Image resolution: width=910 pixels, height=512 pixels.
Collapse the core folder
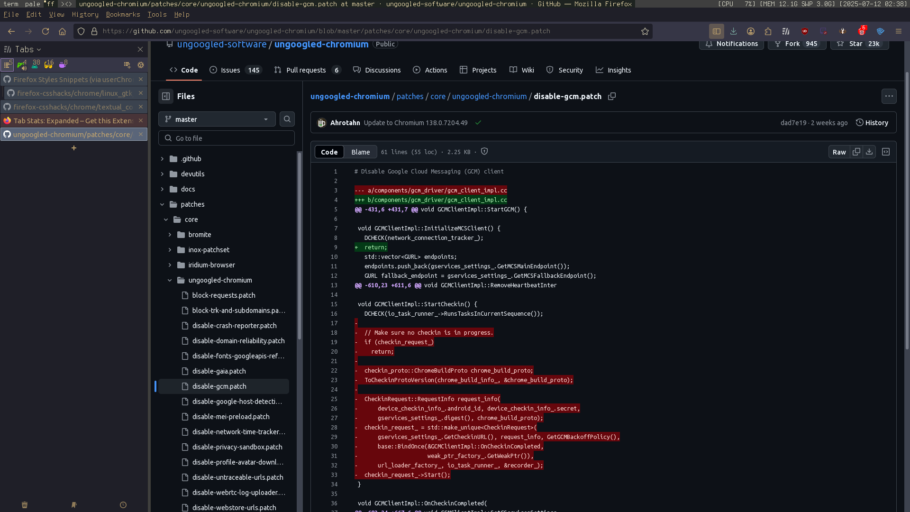pyautogui.click(x=166, y=219)
